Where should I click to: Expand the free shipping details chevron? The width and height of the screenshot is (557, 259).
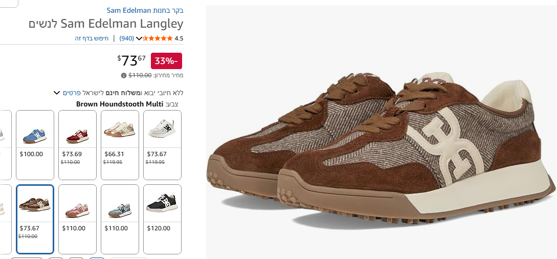point(56,93)
